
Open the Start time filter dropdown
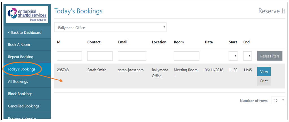click(233, 56)
